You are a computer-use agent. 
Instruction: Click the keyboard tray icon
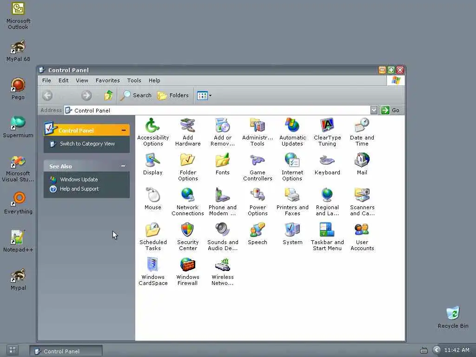coord(424,350)
